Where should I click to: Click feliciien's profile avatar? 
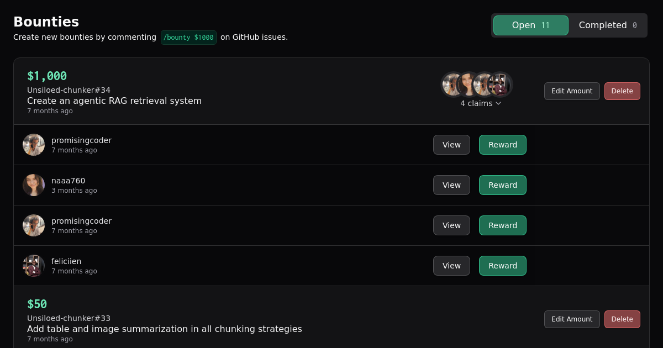point(34,266)
